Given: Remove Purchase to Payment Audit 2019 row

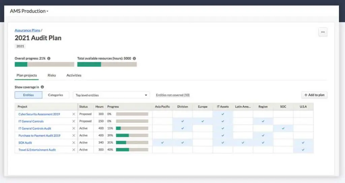Looking at the screenshot, I should [74, 136].
